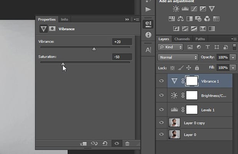Reset adjustment to defaults icon
Image resolution: width=238 pixels, height=154 pixels.
105,143
